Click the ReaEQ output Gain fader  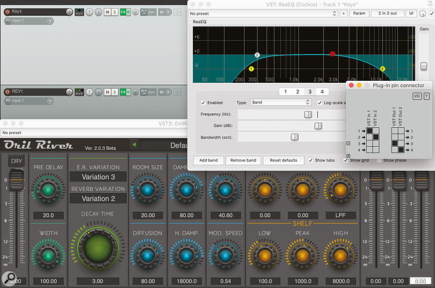pos(424,67)
